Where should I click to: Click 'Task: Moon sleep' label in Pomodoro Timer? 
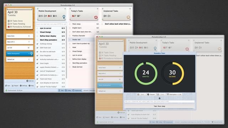(x=159, y=106)
